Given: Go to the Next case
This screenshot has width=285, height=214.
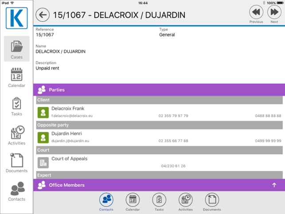Looking at the screenshot, I should coord(274,14).
